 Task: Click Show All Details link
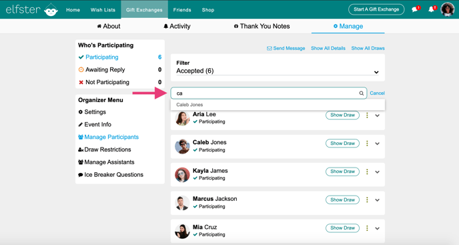[328, 48]
